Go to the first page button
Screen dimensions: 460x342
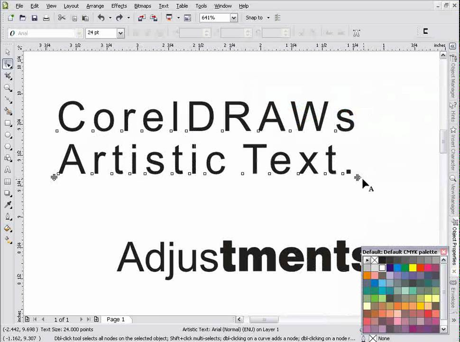pyautogui.click(x=35, y=319)
